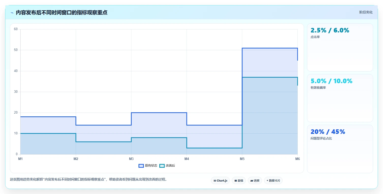The width and height of the screenshot is (383, 194).
Task: Click the trend icon beside the title
Action: pyautogui.click(x=12, y=13)
